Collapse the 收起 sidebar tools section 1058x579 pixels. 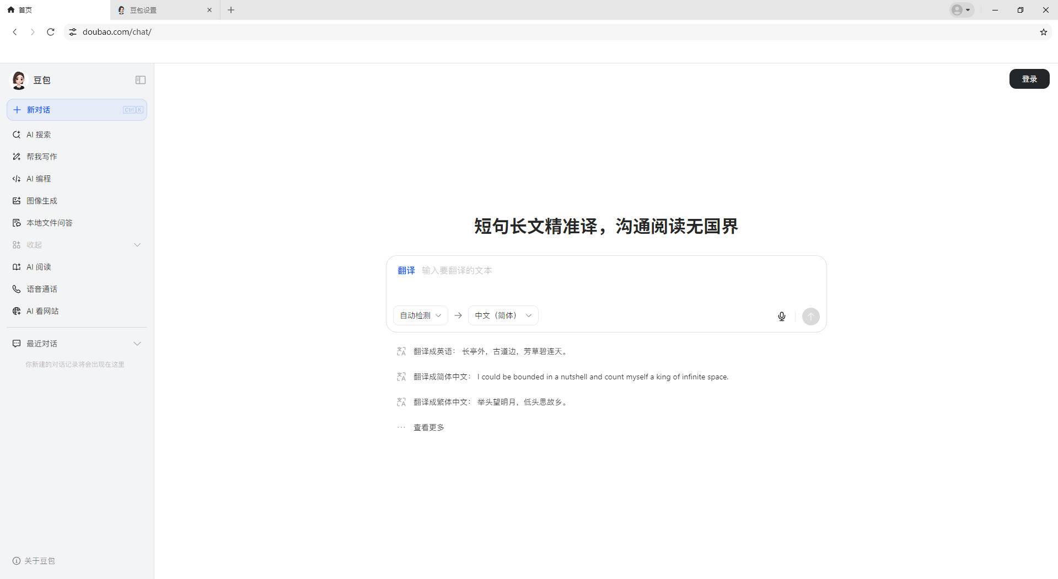(x=137, y=245)
